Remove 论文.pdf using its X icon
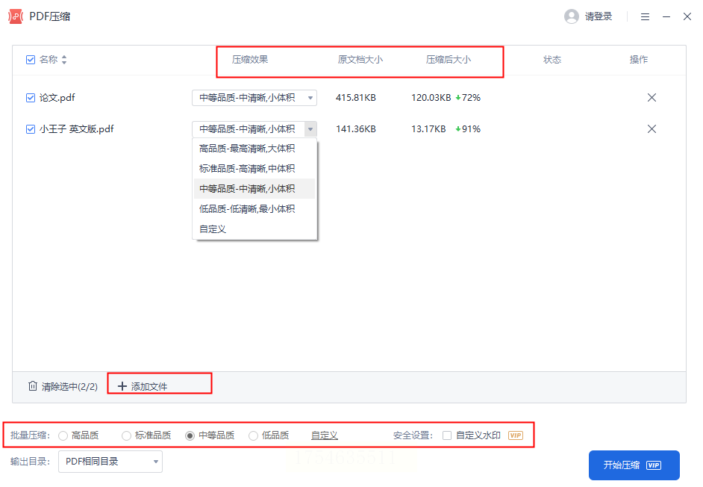The image size is (703, 487). (x=652, y=97)
